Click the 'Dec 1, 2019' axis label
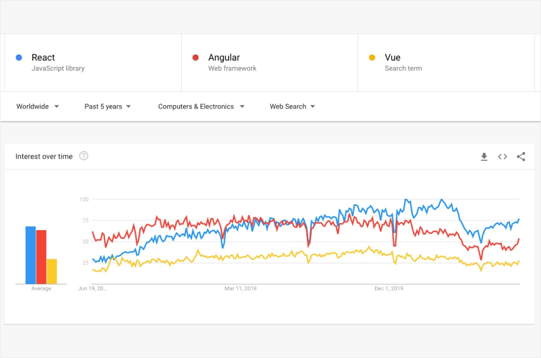Viewport: 541px width, 358px height. click(x=389, y=289)
